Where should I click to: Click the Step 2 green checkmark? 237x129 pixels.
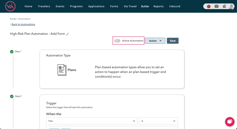[x=12, y=96]
